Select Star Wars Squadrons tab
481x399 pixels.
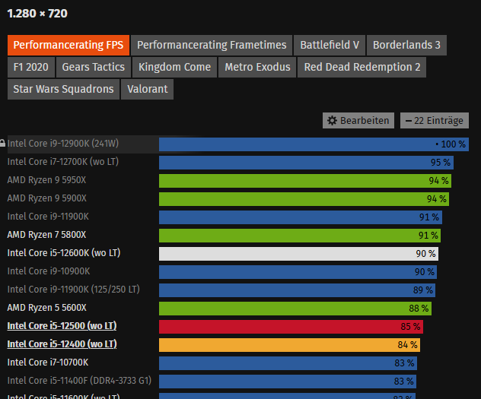(63, 89)
